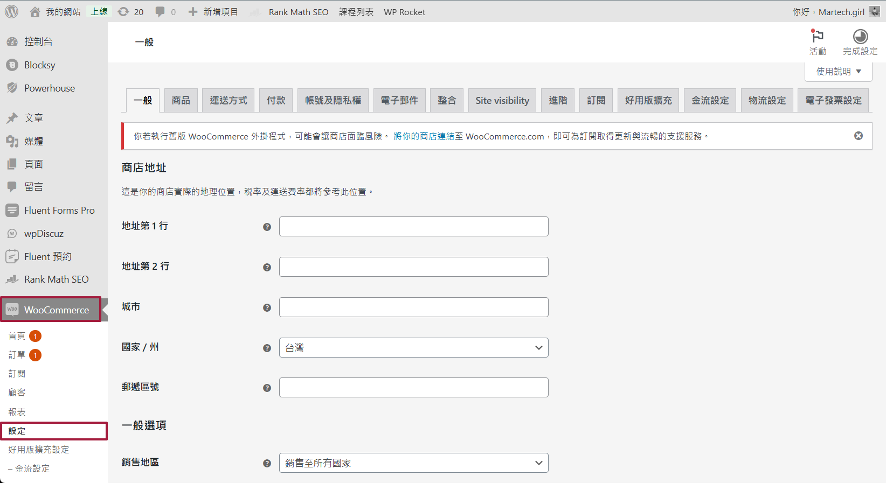Open the 國家 / 州 dropdown showing 台灣
The height and width of the screenshot is (483, 886).
[414, 347]
